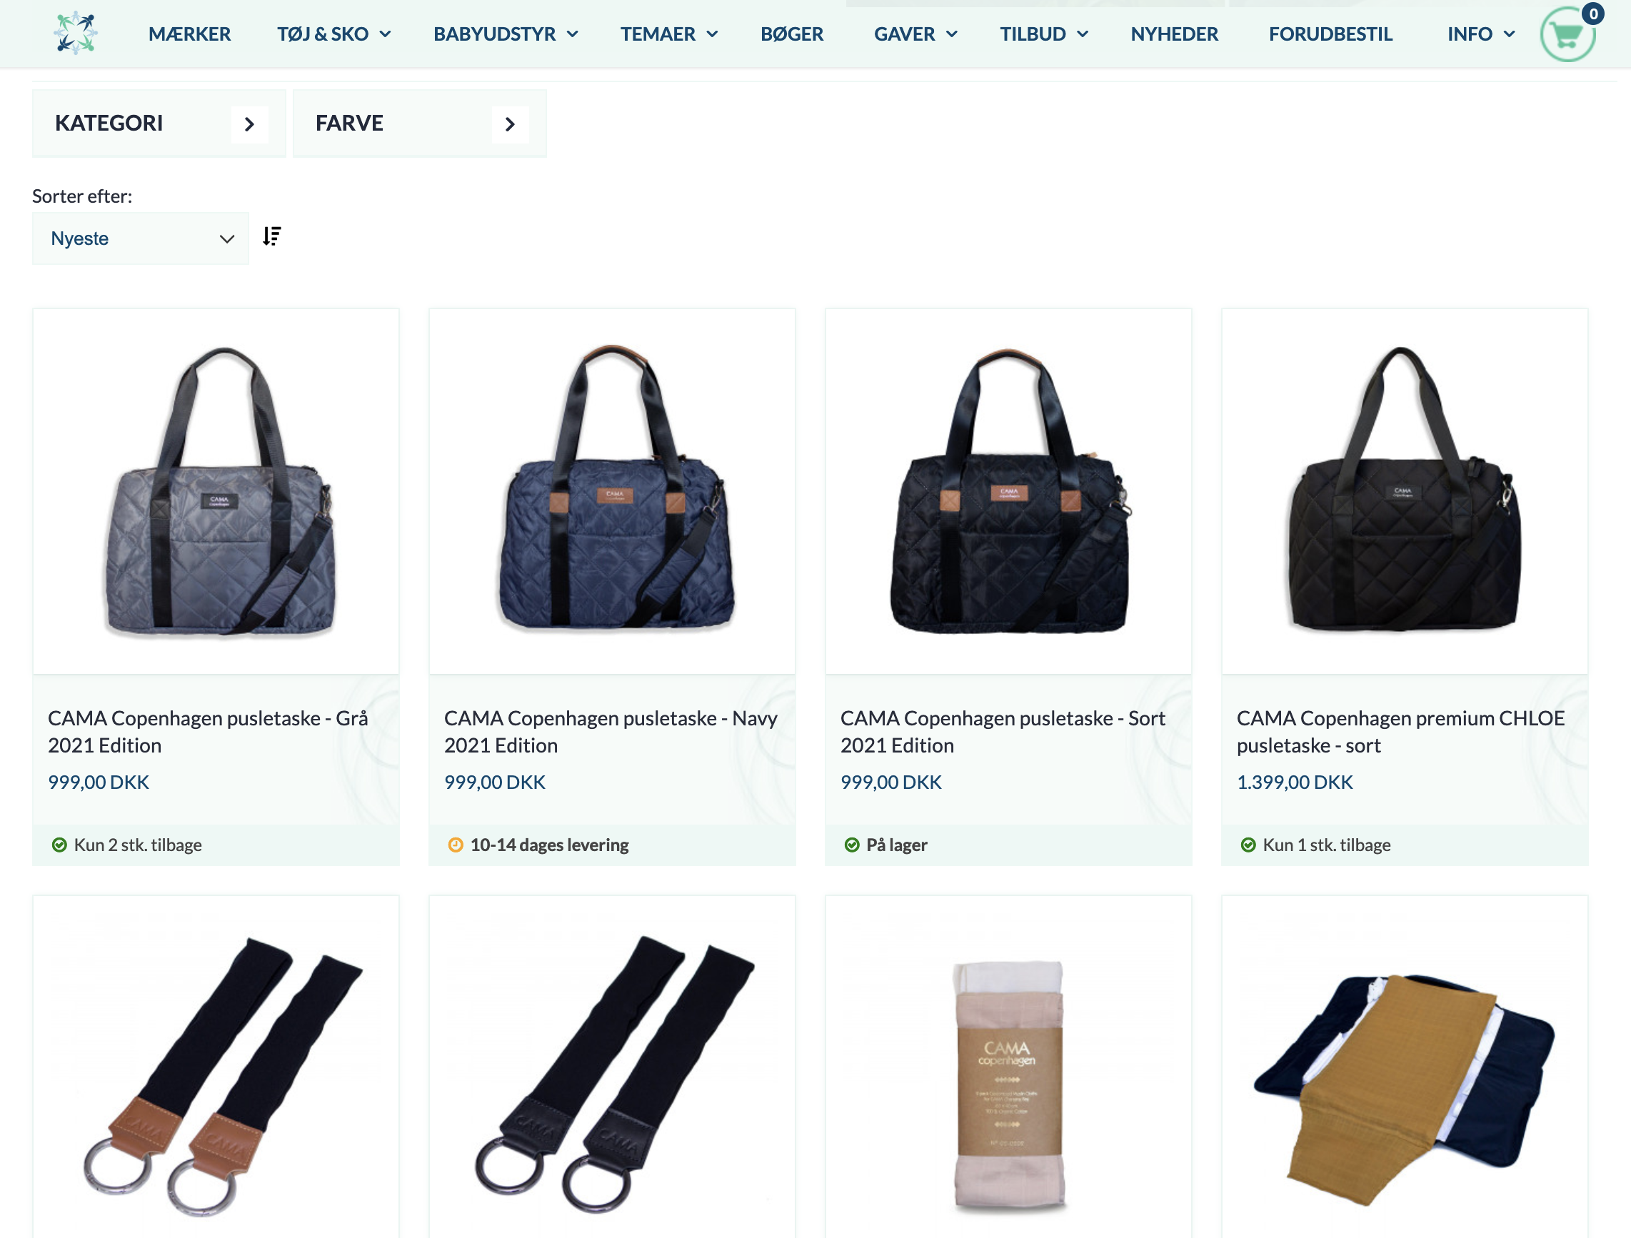Open the GAVER menu

(x=915, y=34)
